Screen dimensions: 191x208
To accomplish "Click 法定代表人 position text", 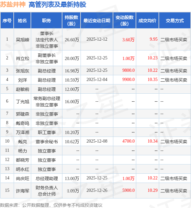I will pyautogui.click(x=47, y=39).
